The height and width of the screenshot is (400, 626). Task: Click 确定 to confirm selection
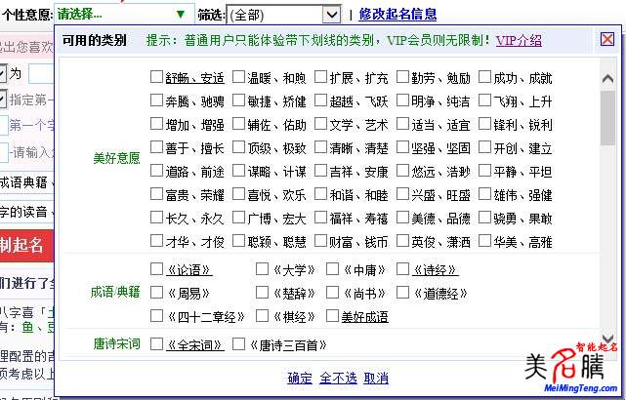[300, 379]
